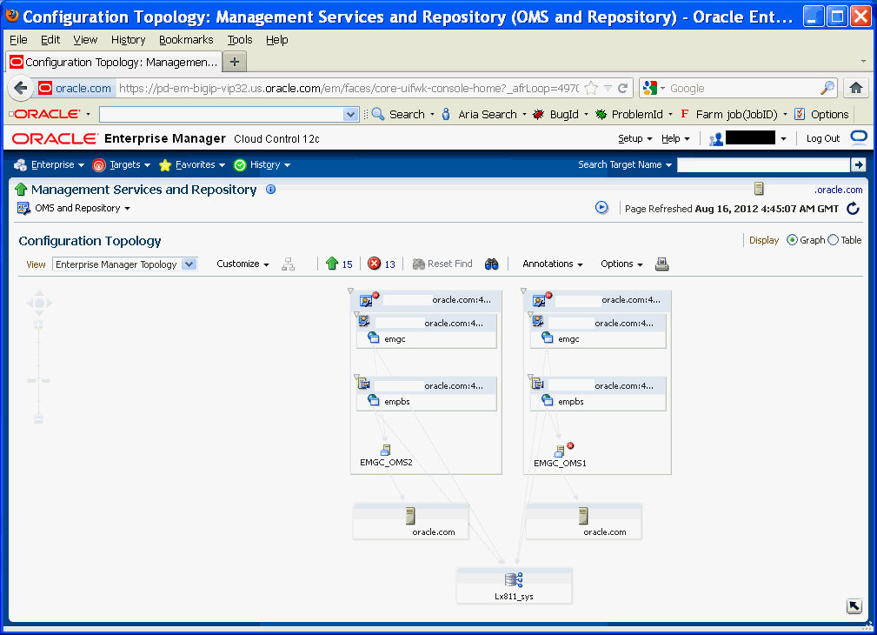877x635 pixels.
Task: Select the EMGC_OMS1 server node icon
Action: tap(559, 451)
